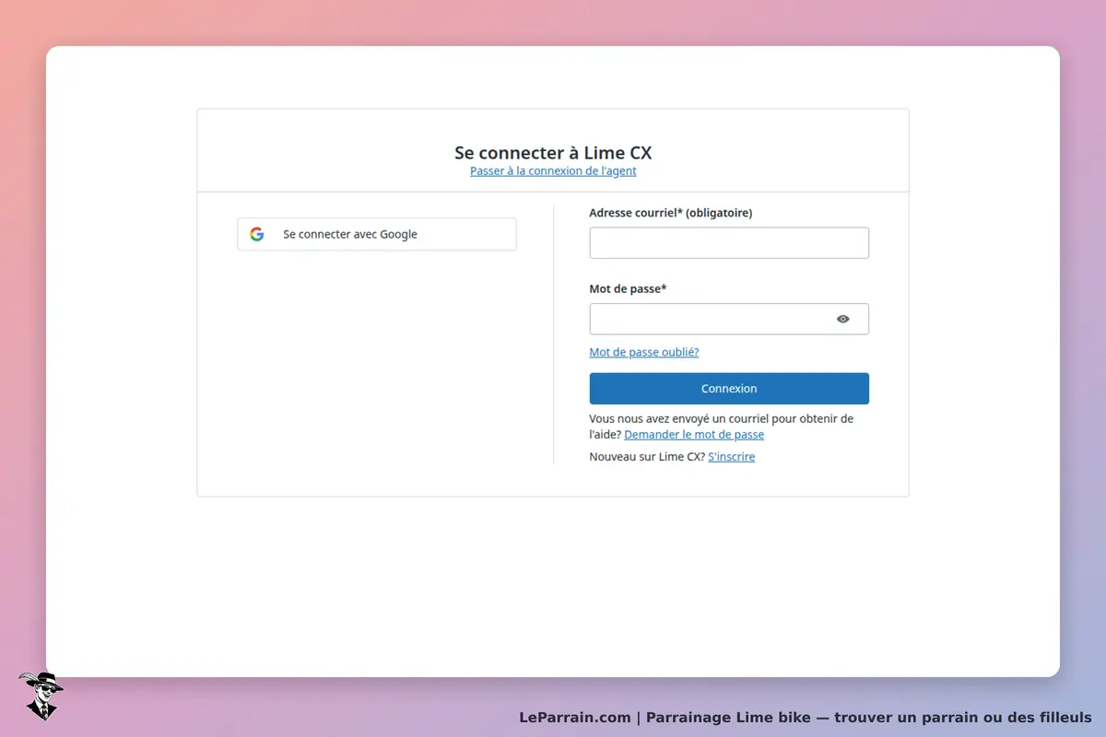Screen dimensions: 1106x737
Task: Click 'Nouveau sur Lime CX?' text
Action: 647,457
